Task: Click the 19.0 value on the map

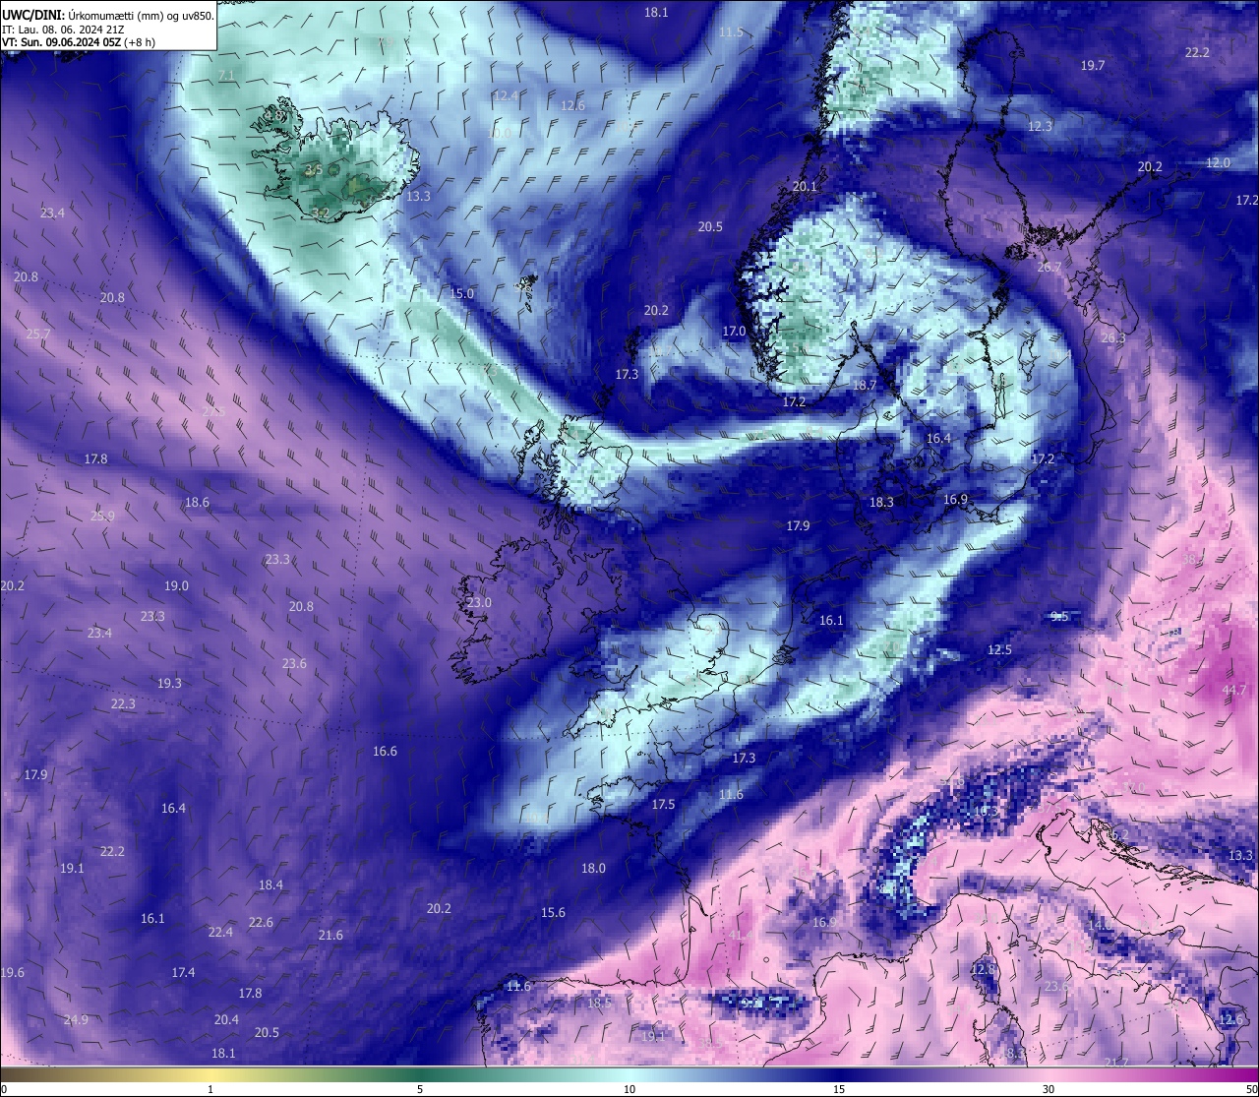Action: coord(176,585)
